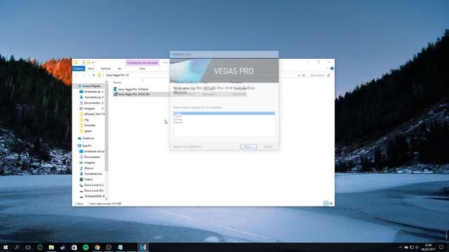This screenshot has height=252, width=449.
Task: Open Disco Local (C:) in sidebar
Action: 93,185
